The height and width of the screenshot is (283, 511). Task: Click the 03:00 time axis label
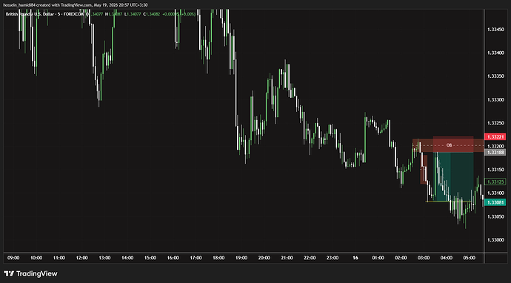point(424,258)
